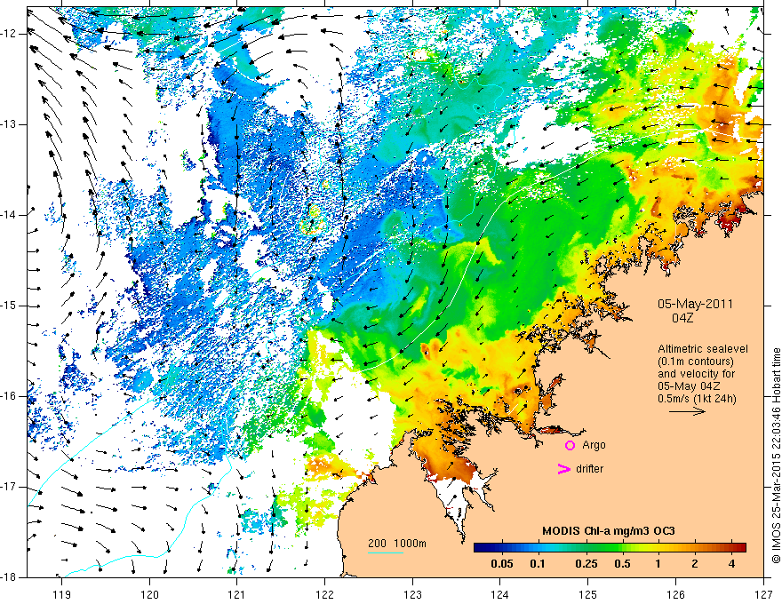
Task: Click the latitude axis label '-12'
Action: click(x=10, y=34)
